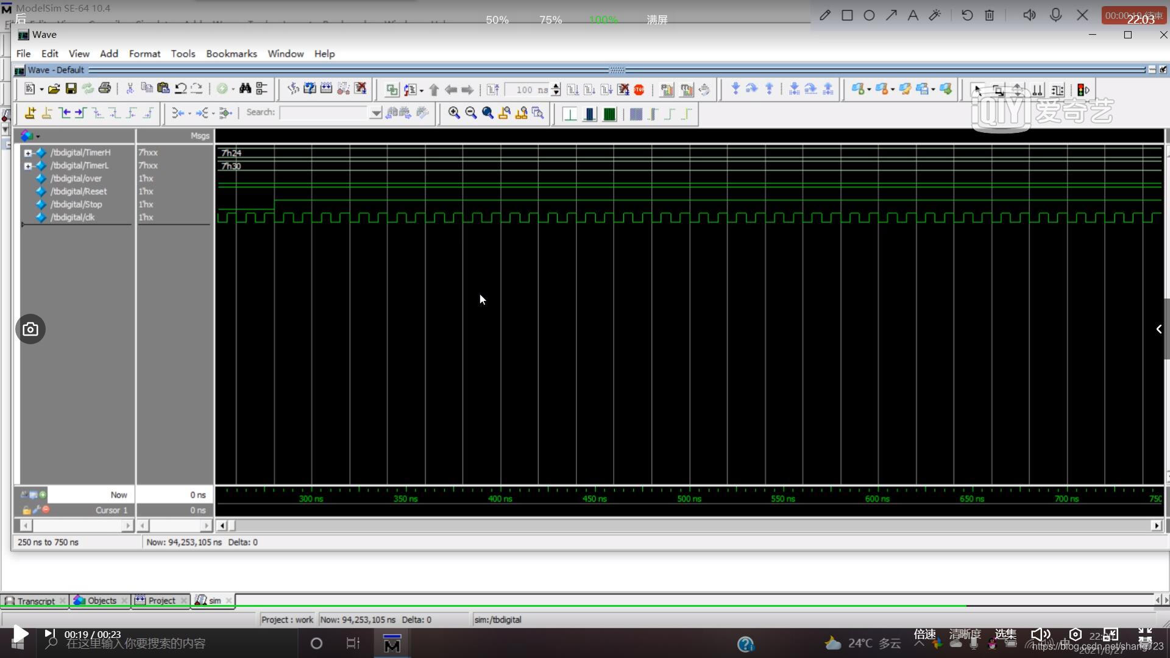Open the View menu

point(79,54)
